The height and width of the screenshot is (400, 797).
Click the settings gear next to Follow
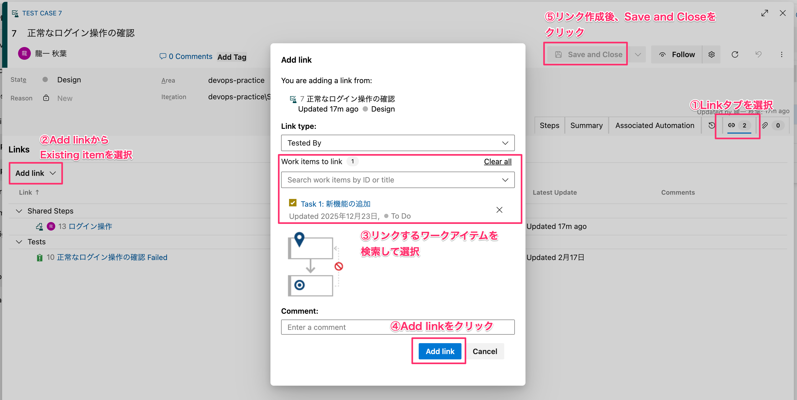711,55
